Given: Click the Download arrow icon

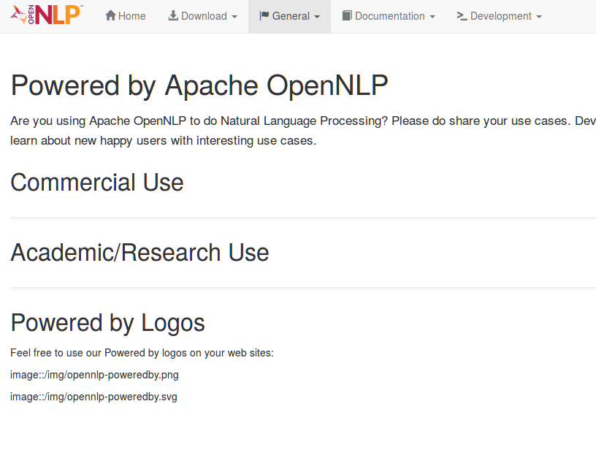Looking at the screenshot, I should 173,15.
